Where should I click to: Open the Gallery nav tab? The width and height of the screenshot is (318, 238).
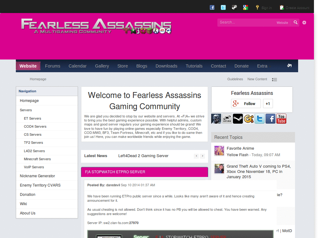click(102, 66)
